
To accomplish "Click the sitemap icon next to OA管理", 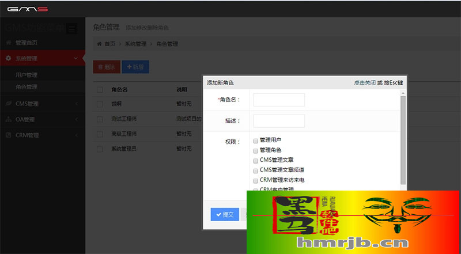I will pos(9,120).
